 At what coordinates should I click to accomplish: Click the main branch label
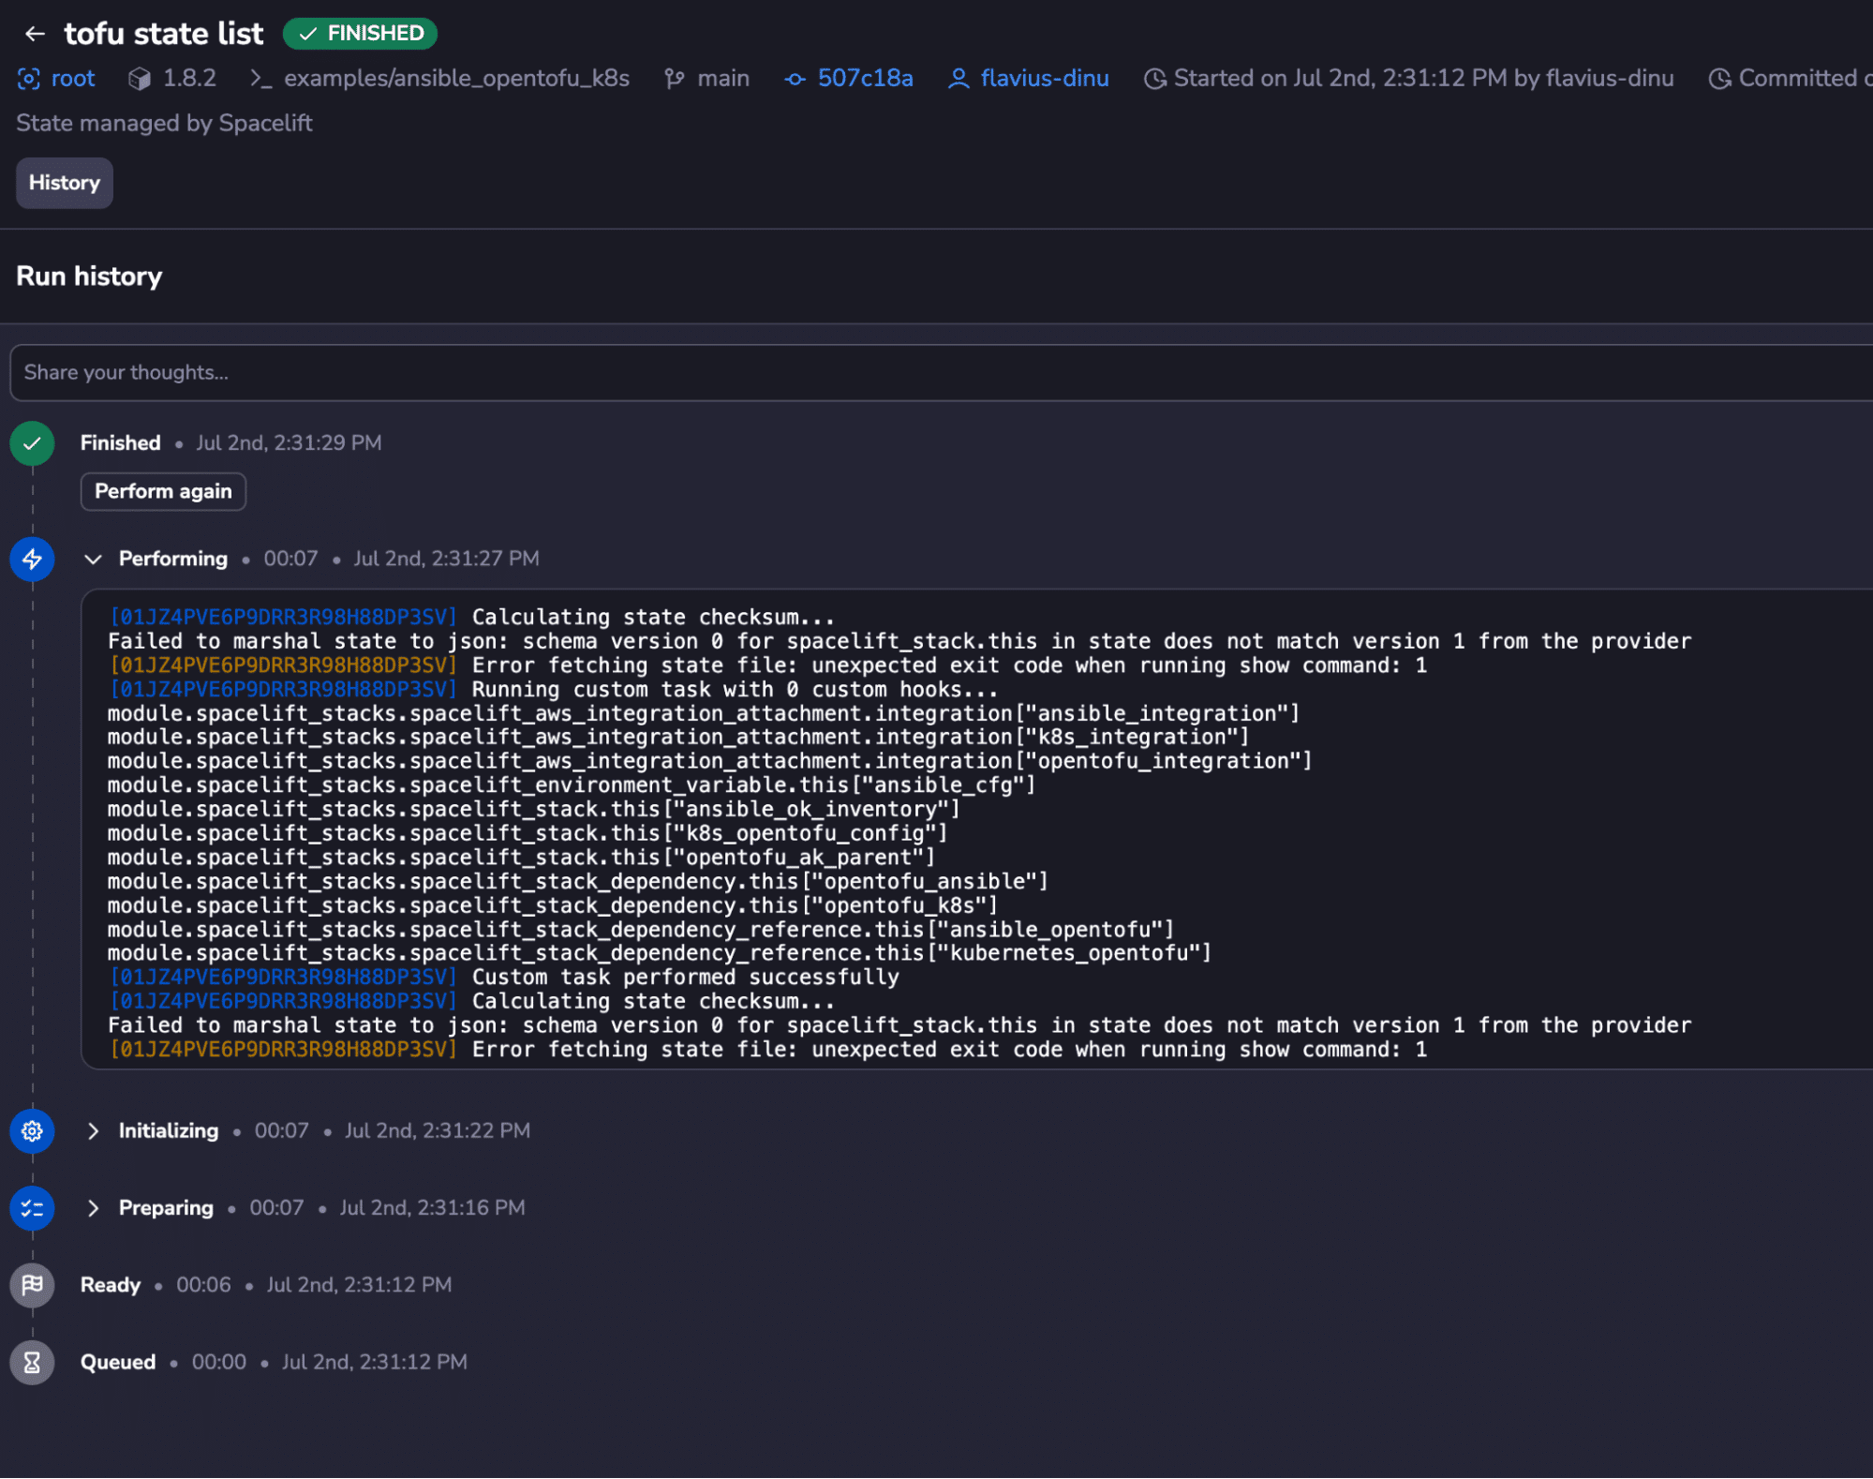723,79
